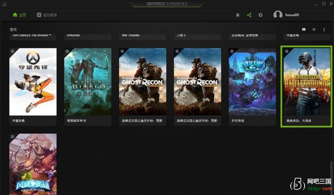Click the status badge on 守望先锋 card
The image size is (334, 195).
pyautogui.click(x=12, y=51)
